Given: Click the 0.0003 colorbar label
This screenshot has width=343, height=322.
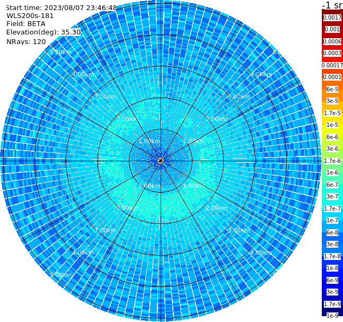Looking at the screenshot, I should coord(332,53).
